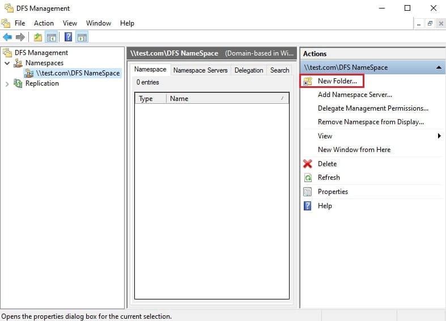Screen dimensions: 446x321
Task: Switch to the Namespace Servers tab
Action: pos(201,70)
